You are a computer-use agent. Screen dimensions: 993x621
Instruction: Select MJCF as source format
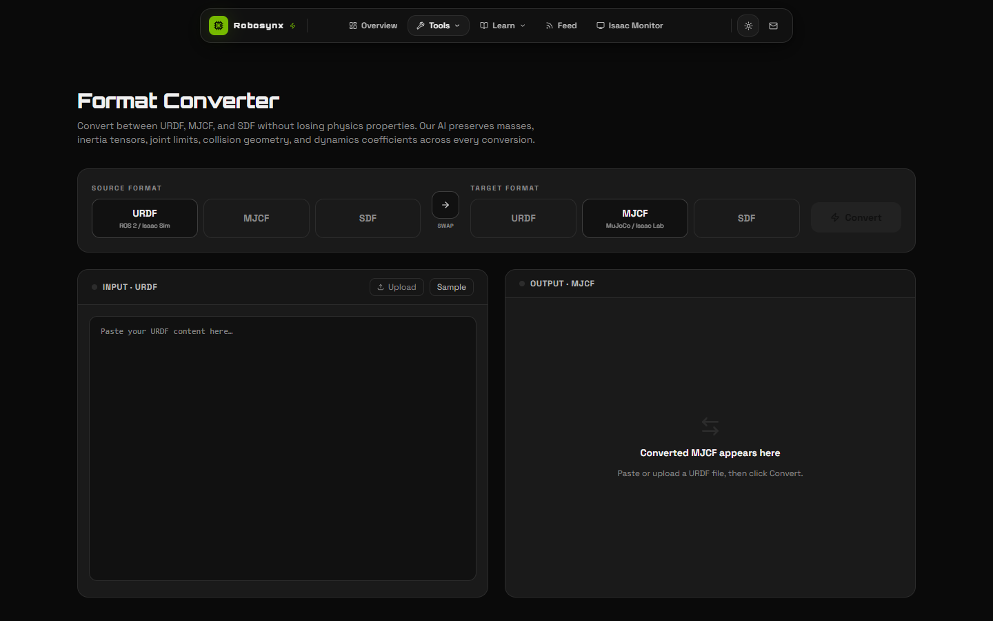(257, 218)
